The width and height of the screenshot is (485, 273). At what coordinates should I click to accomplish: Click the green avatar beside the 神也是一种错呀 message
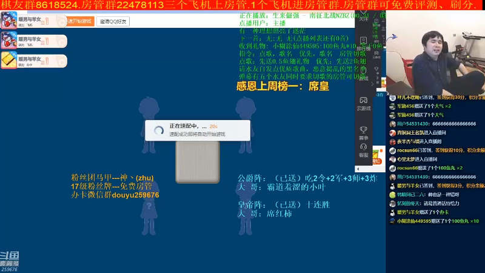pos(392,195)
